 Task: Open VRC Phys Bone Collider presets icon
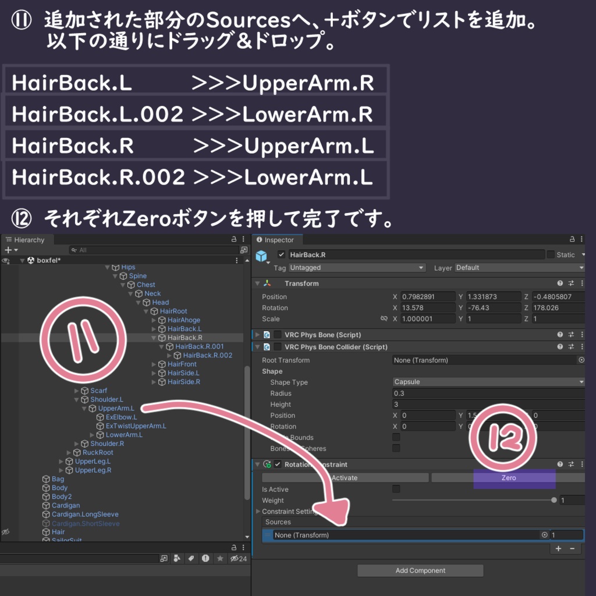571,347
